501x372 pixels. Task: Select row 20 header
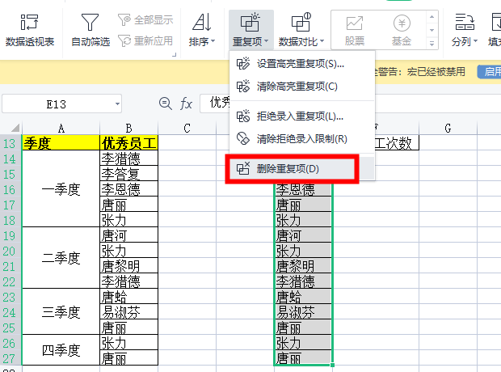10,251
